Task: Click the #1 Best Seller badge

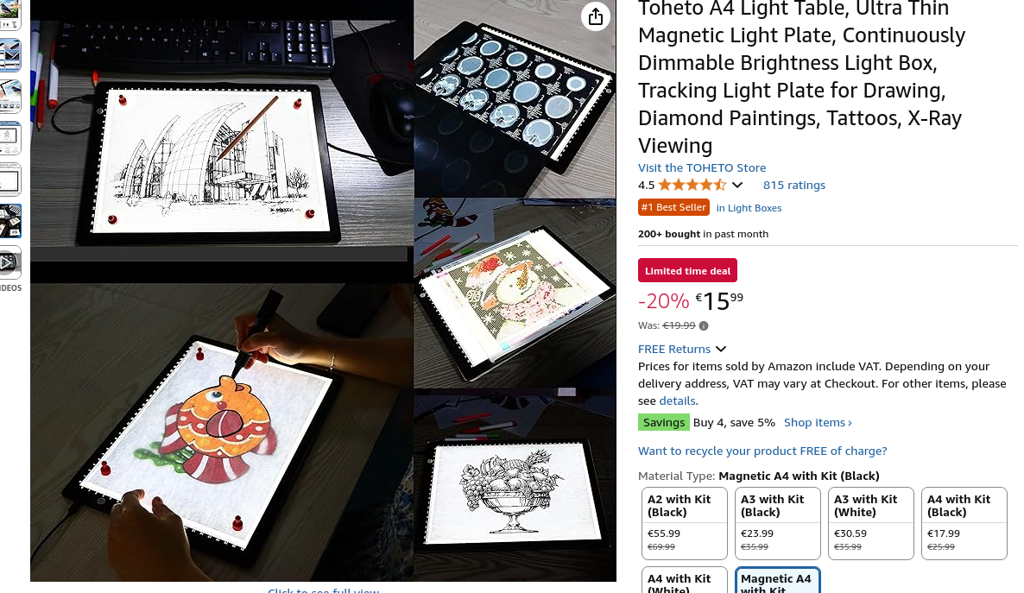Action: point(673,207)
